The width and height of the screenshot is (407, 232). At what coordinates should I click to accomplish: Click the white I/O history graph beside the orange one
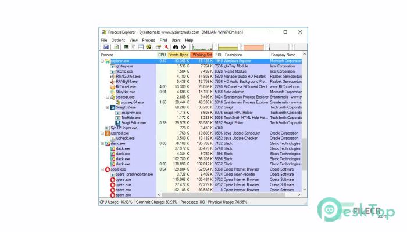[279, 47]
